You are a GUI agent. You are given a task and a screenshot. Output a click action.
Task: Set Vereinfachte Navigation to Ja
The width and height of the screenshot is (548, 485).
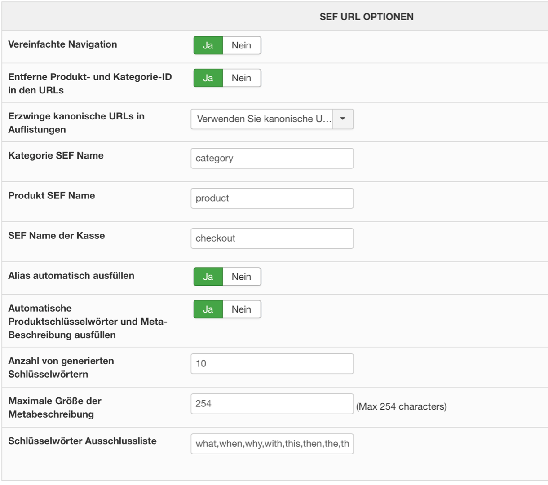[x=208, y=45]
